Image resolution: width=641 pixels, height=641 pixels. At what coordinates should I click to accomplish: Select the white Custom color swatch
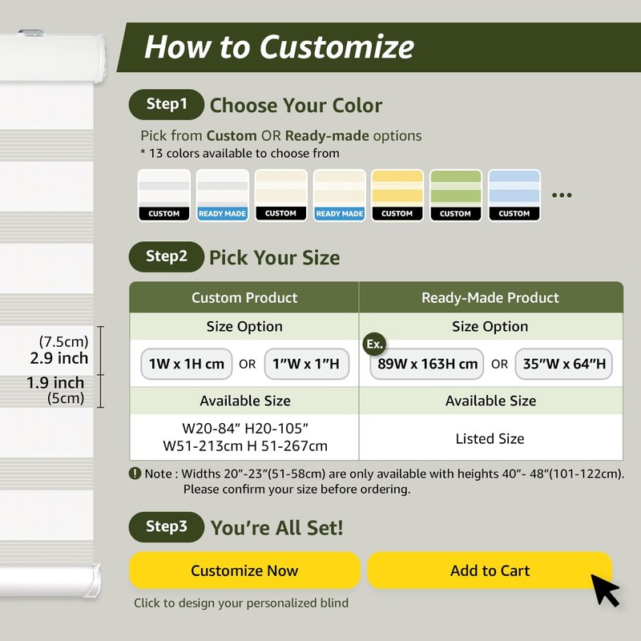pyautogui.click(x=164, y=195)
